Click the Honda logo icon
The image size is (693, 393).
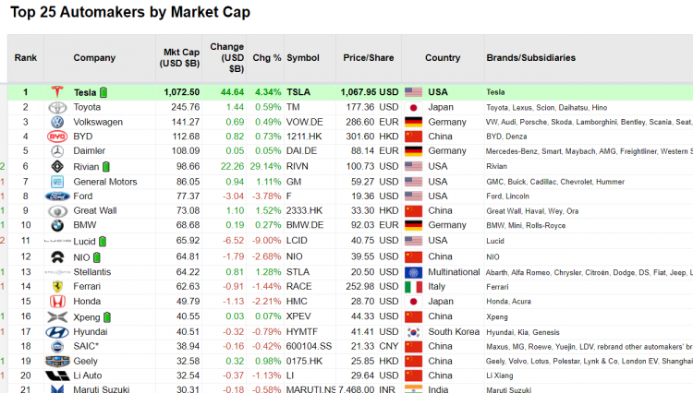coord(57,302)
